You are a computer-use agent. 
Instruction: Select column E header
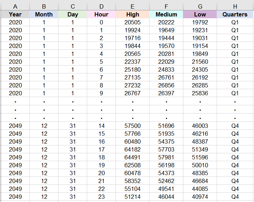(x=132, y=6)
